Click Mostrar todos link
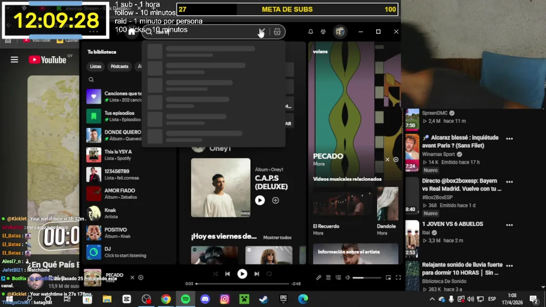The height and width of the screenshot is (307, 546). pos(277,237)
